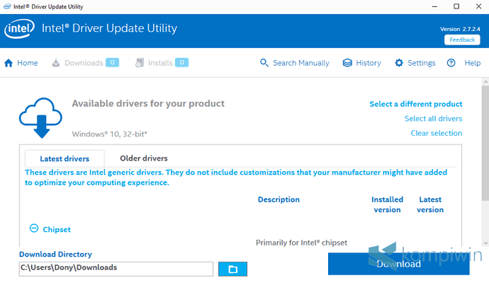This screenshot has width=489, height=285.
Task: Browse download directory with folder icon
Action: (233, 269)
